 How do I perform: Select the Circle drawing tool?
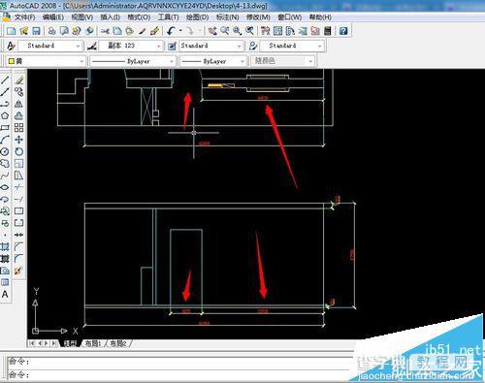5,151
